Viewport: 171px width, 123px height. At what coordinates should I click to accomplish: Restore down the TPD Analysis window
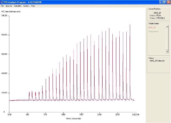(165, 2)
